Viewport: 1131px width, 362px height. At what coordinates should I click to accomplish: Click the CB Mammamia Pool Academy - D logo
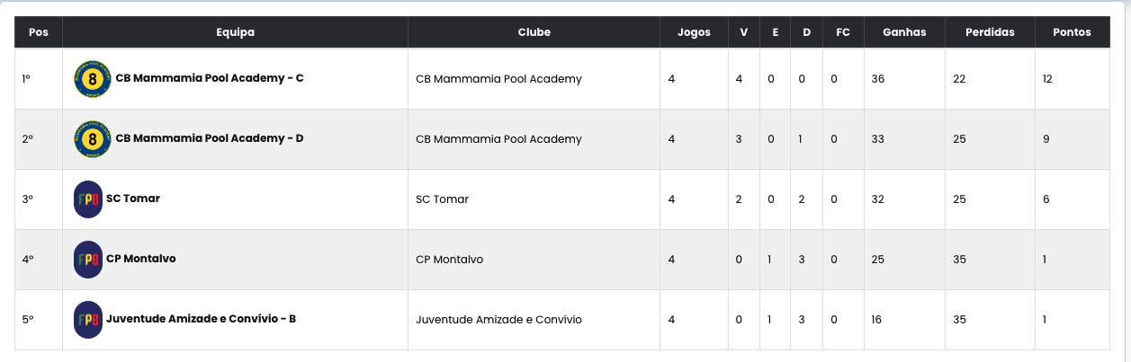(92, 139)
